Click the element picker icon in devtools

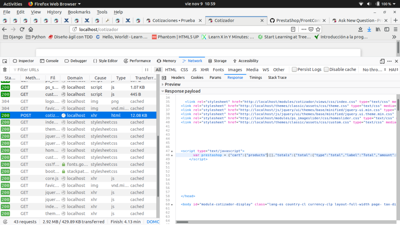click(x=5, y=61)
